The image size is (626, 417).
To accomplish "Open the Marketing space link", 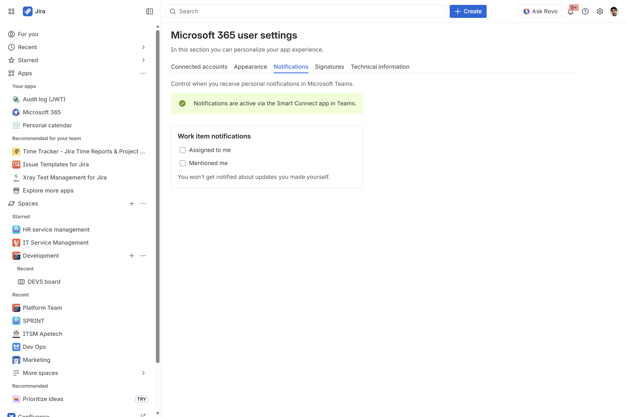I will (36, 360).
